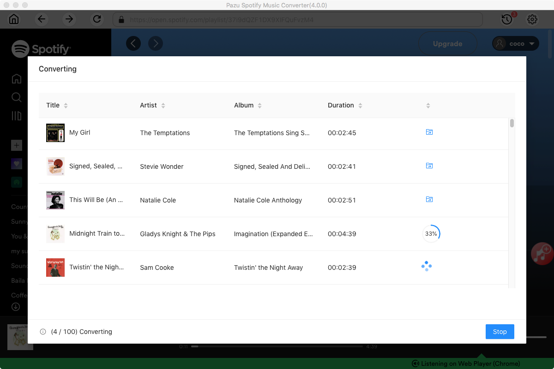Open conversion history via the clock icon
Image resolution: width=554 pixels, height=369 pixels.
tap(506, 19)
